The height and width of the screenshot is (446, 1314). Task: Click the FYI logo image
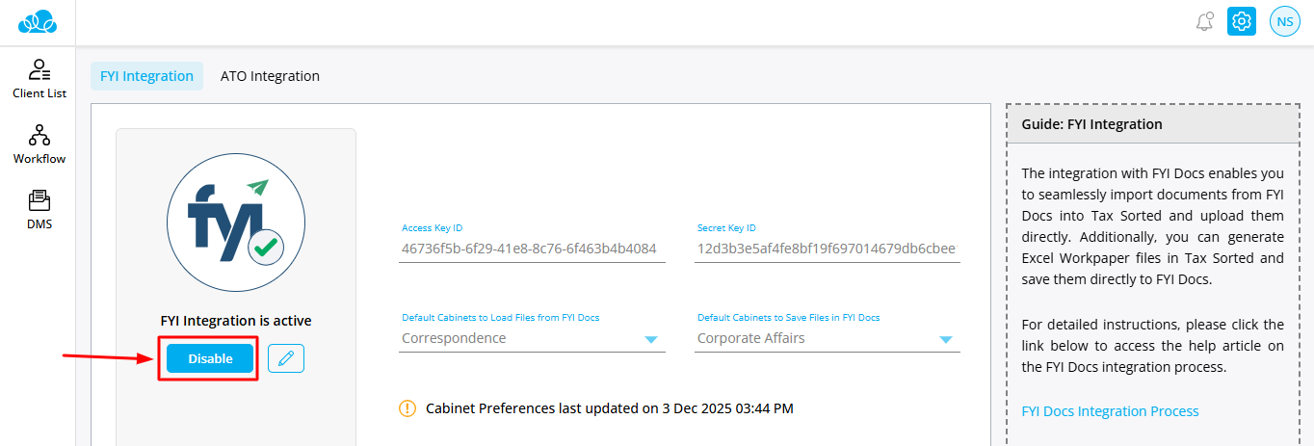236,222
